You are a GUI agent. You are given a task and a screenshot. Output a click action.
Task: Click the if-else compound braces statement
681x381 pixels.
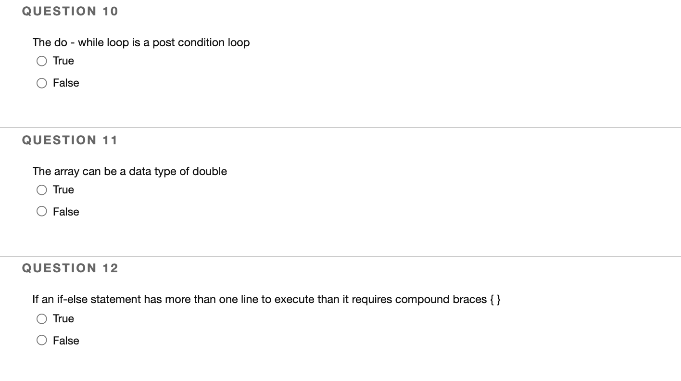click(266, 299)
